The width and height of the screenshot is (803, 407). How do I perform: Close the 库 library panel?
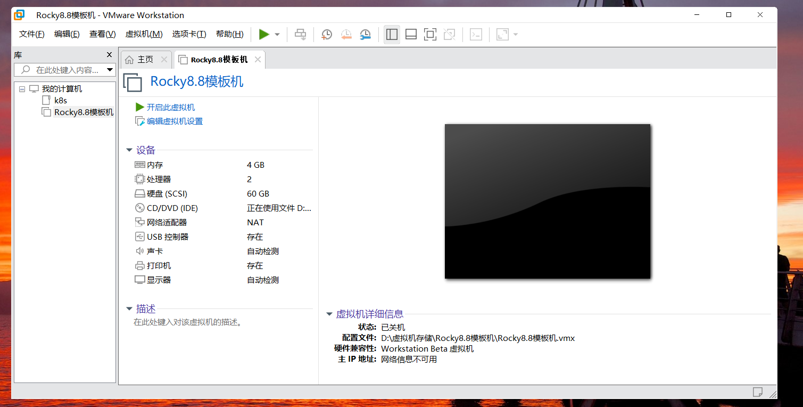click(x=109, y=55)
